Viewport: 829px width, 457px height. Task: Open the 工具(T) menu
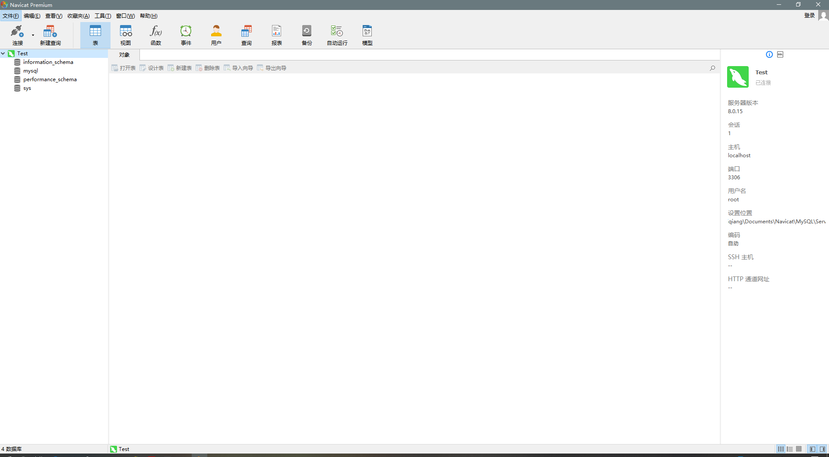103,16
